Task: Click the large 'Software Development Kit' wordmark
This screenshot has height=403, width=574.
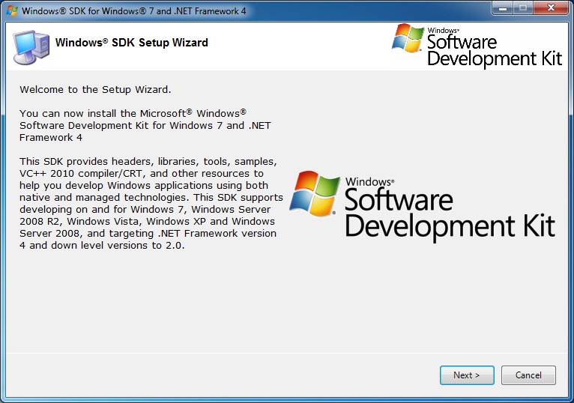Action: [x=450, y=213]
